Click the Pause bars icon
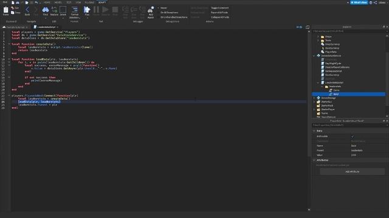The image size is (389, 218). (96, 10)
